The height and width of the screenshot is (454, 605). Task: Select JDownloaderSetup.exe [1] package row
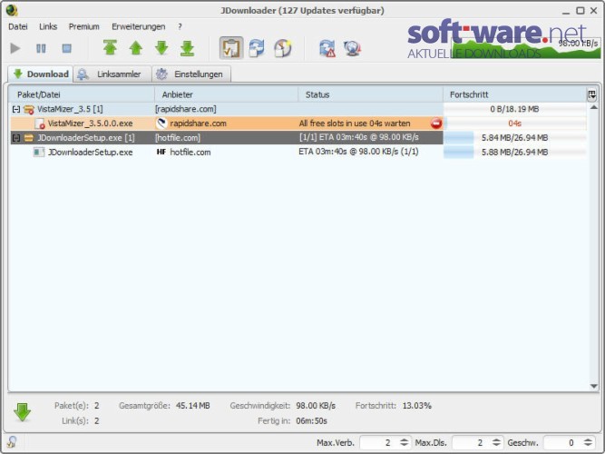pyautogui.click(x=298, y=137)
